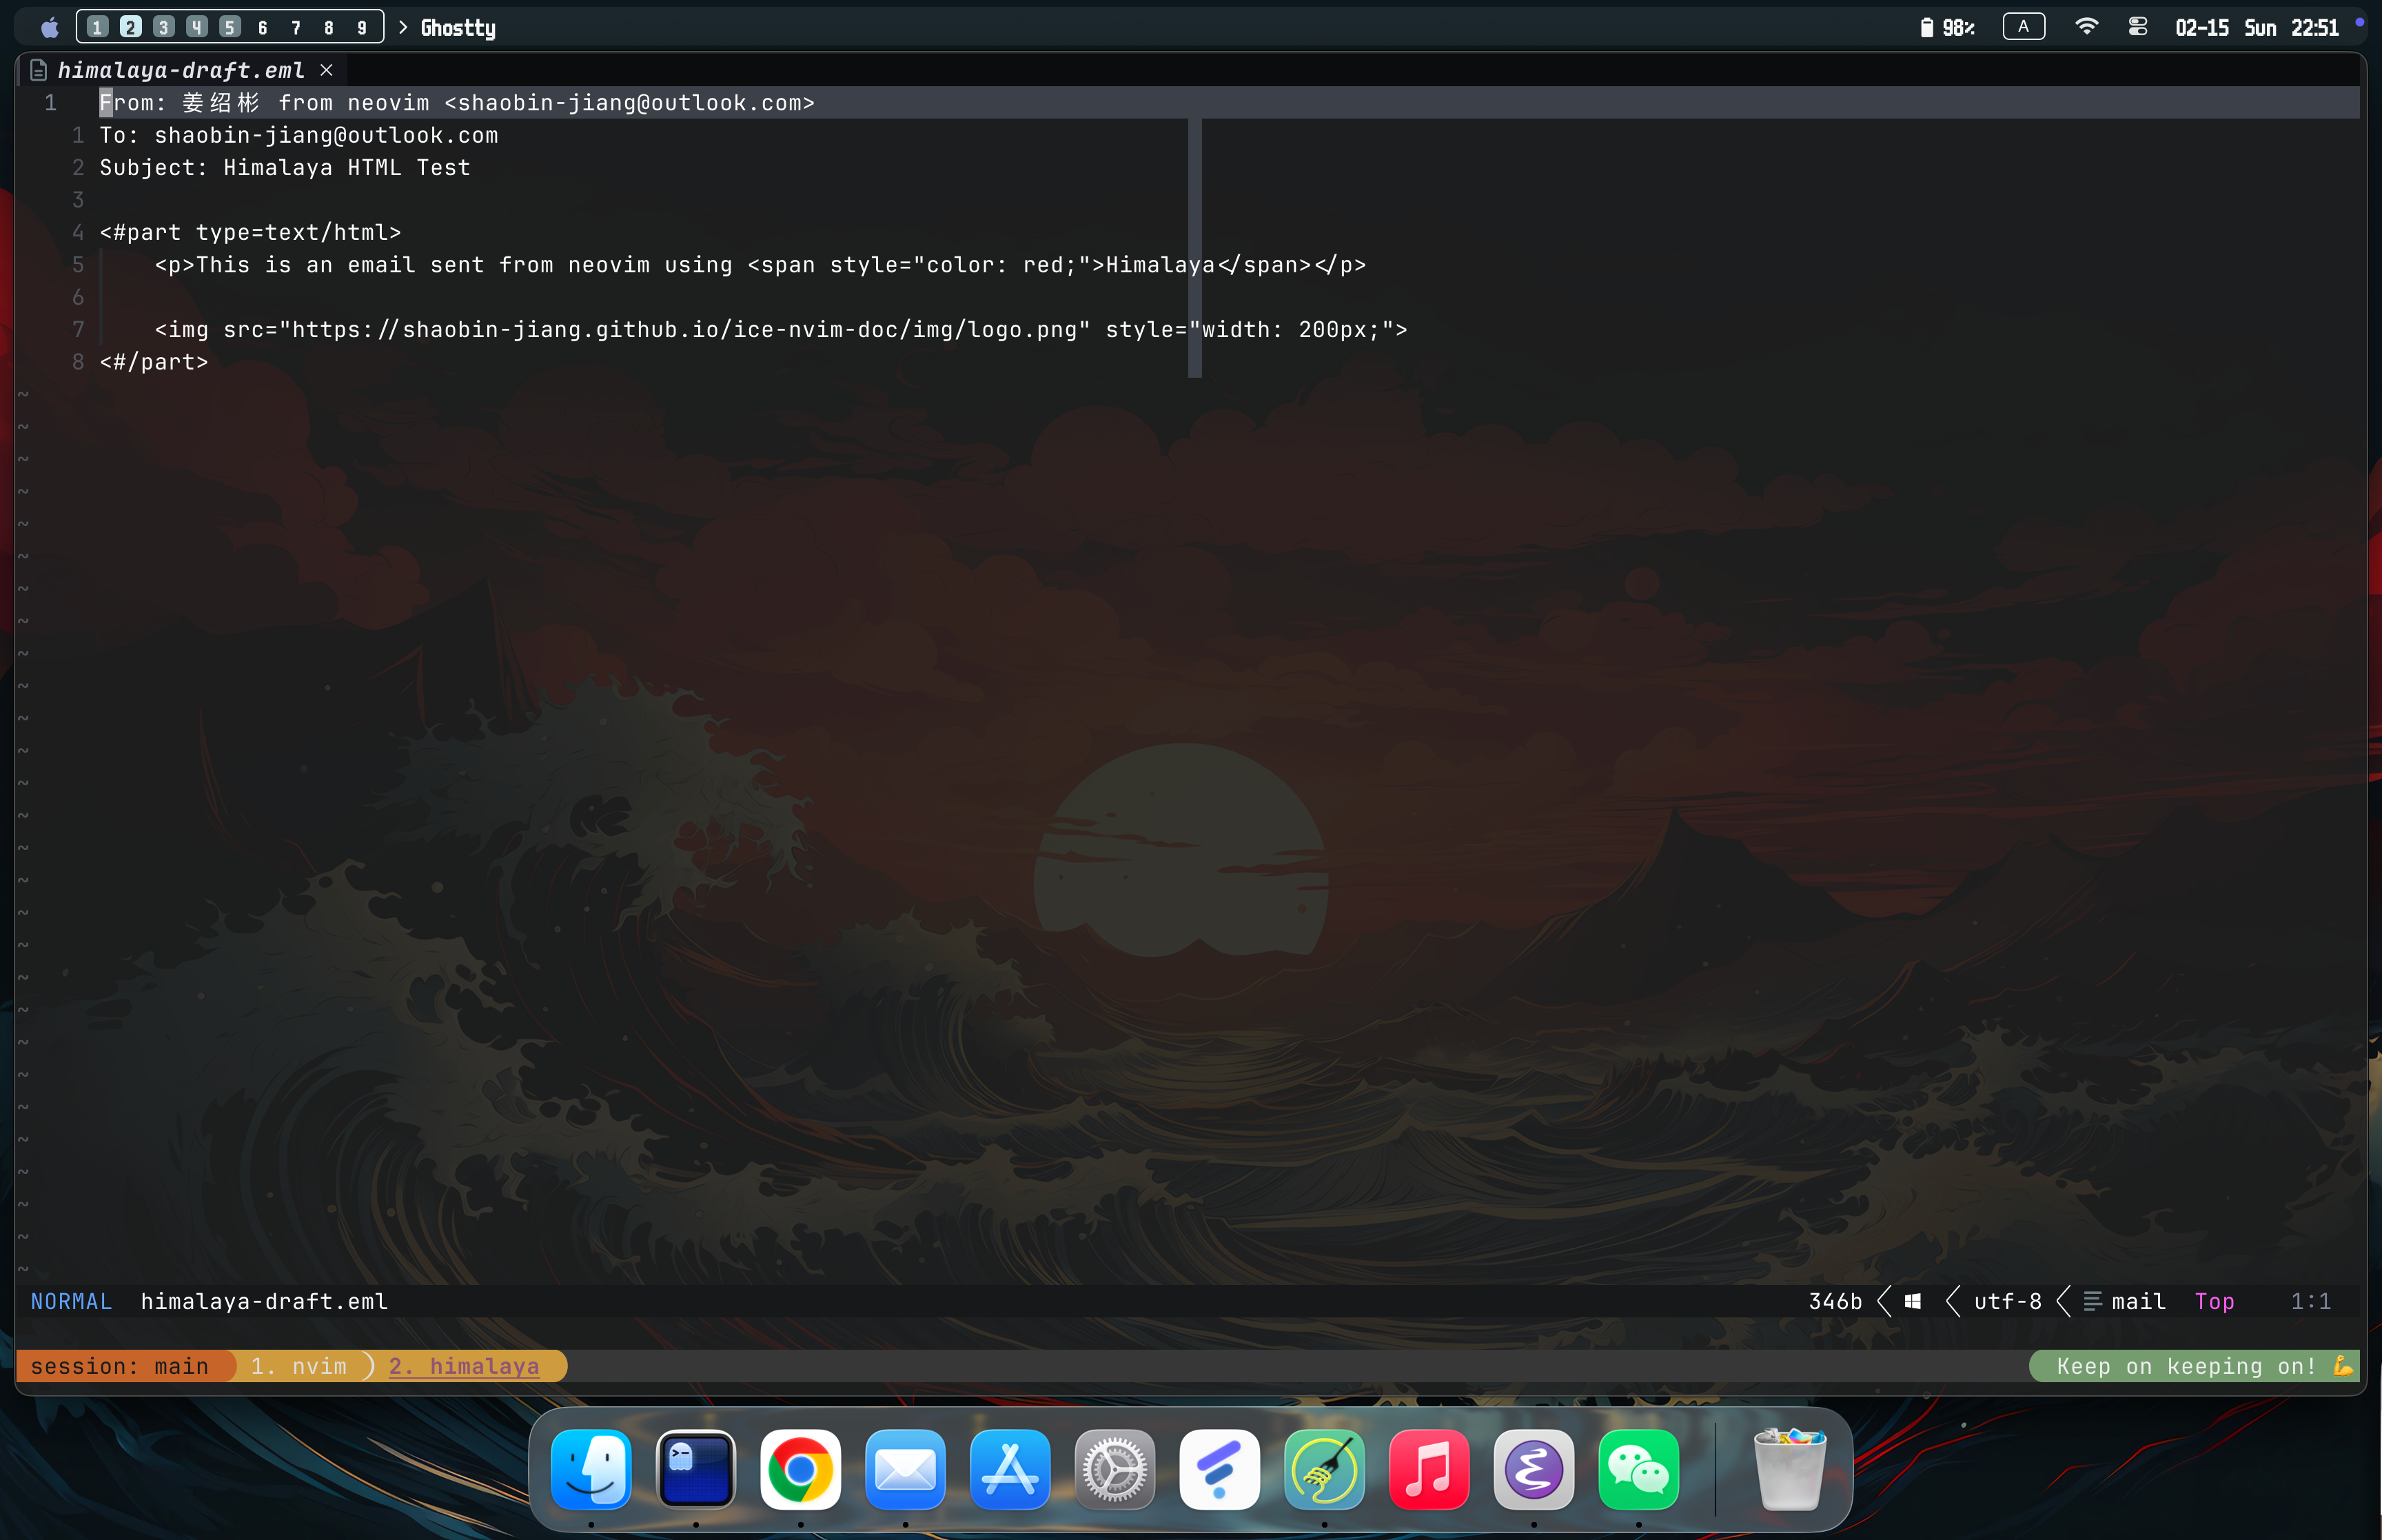
Task: Toggle Control Center in menu bar
Action: pos(2137,27)
